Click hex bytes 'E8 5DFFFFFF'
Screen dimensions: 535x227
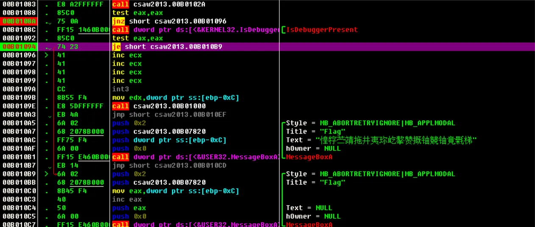[80, 106]
